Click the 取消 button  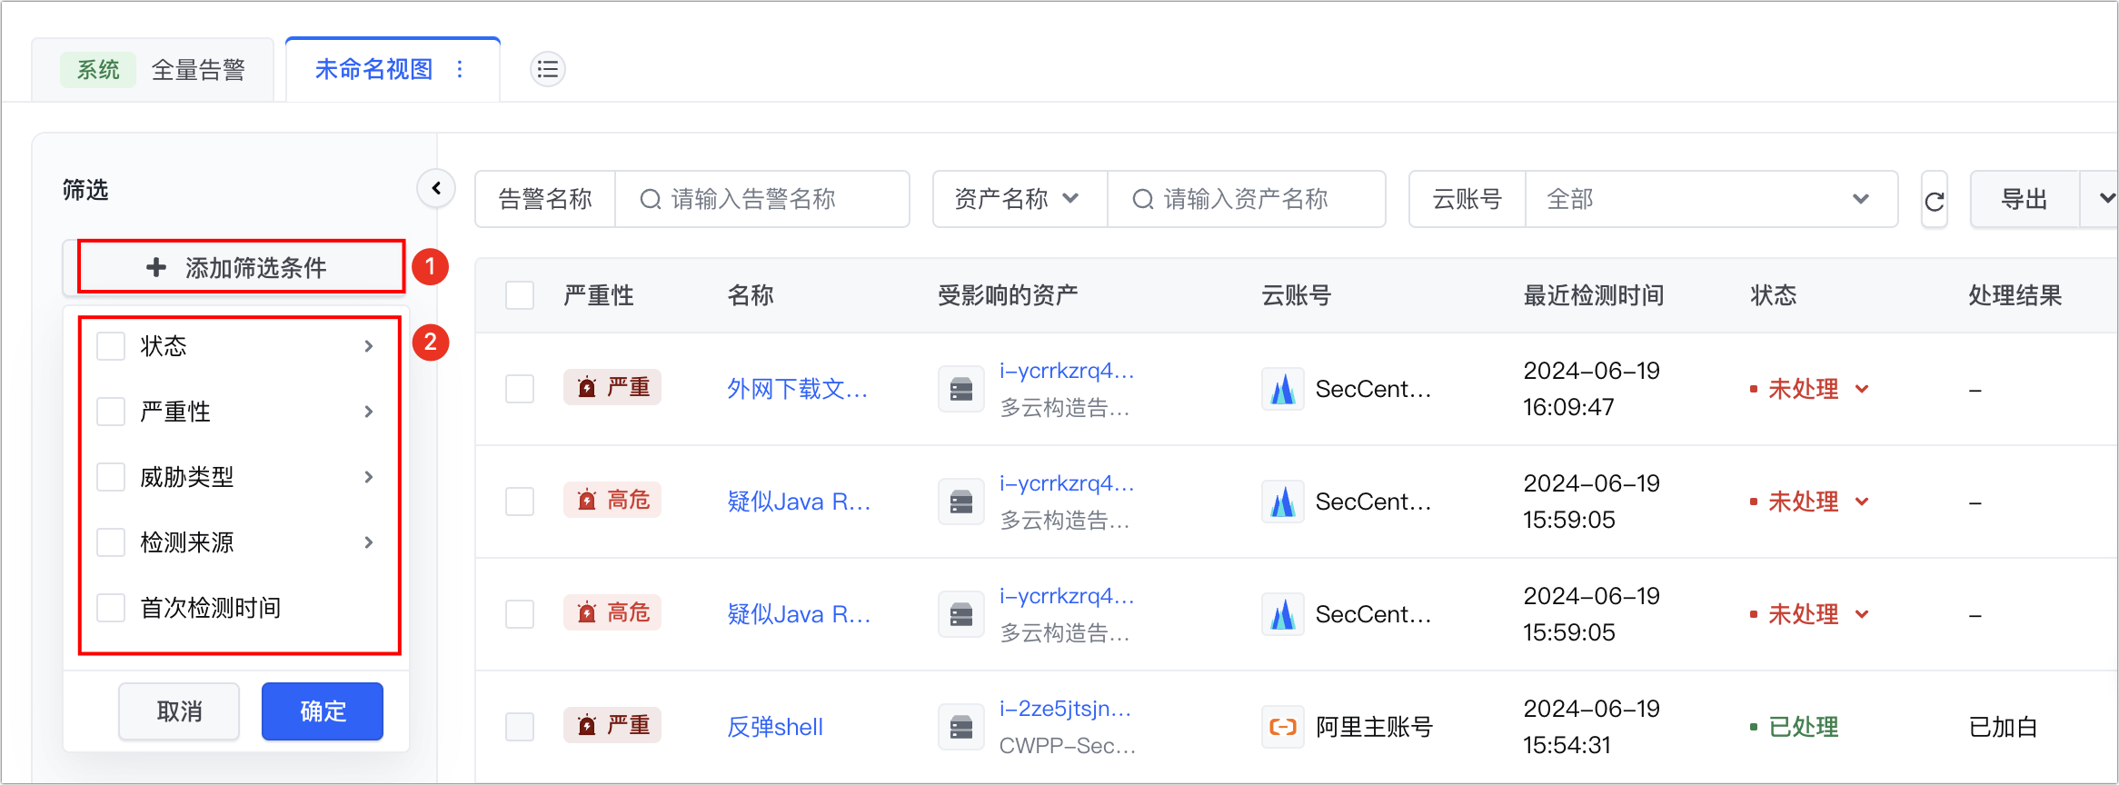click(x=179, y=711)
